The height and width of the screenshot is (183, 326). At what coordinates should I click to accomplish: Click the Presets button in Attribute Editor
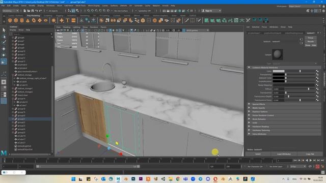tap(311, 42)
